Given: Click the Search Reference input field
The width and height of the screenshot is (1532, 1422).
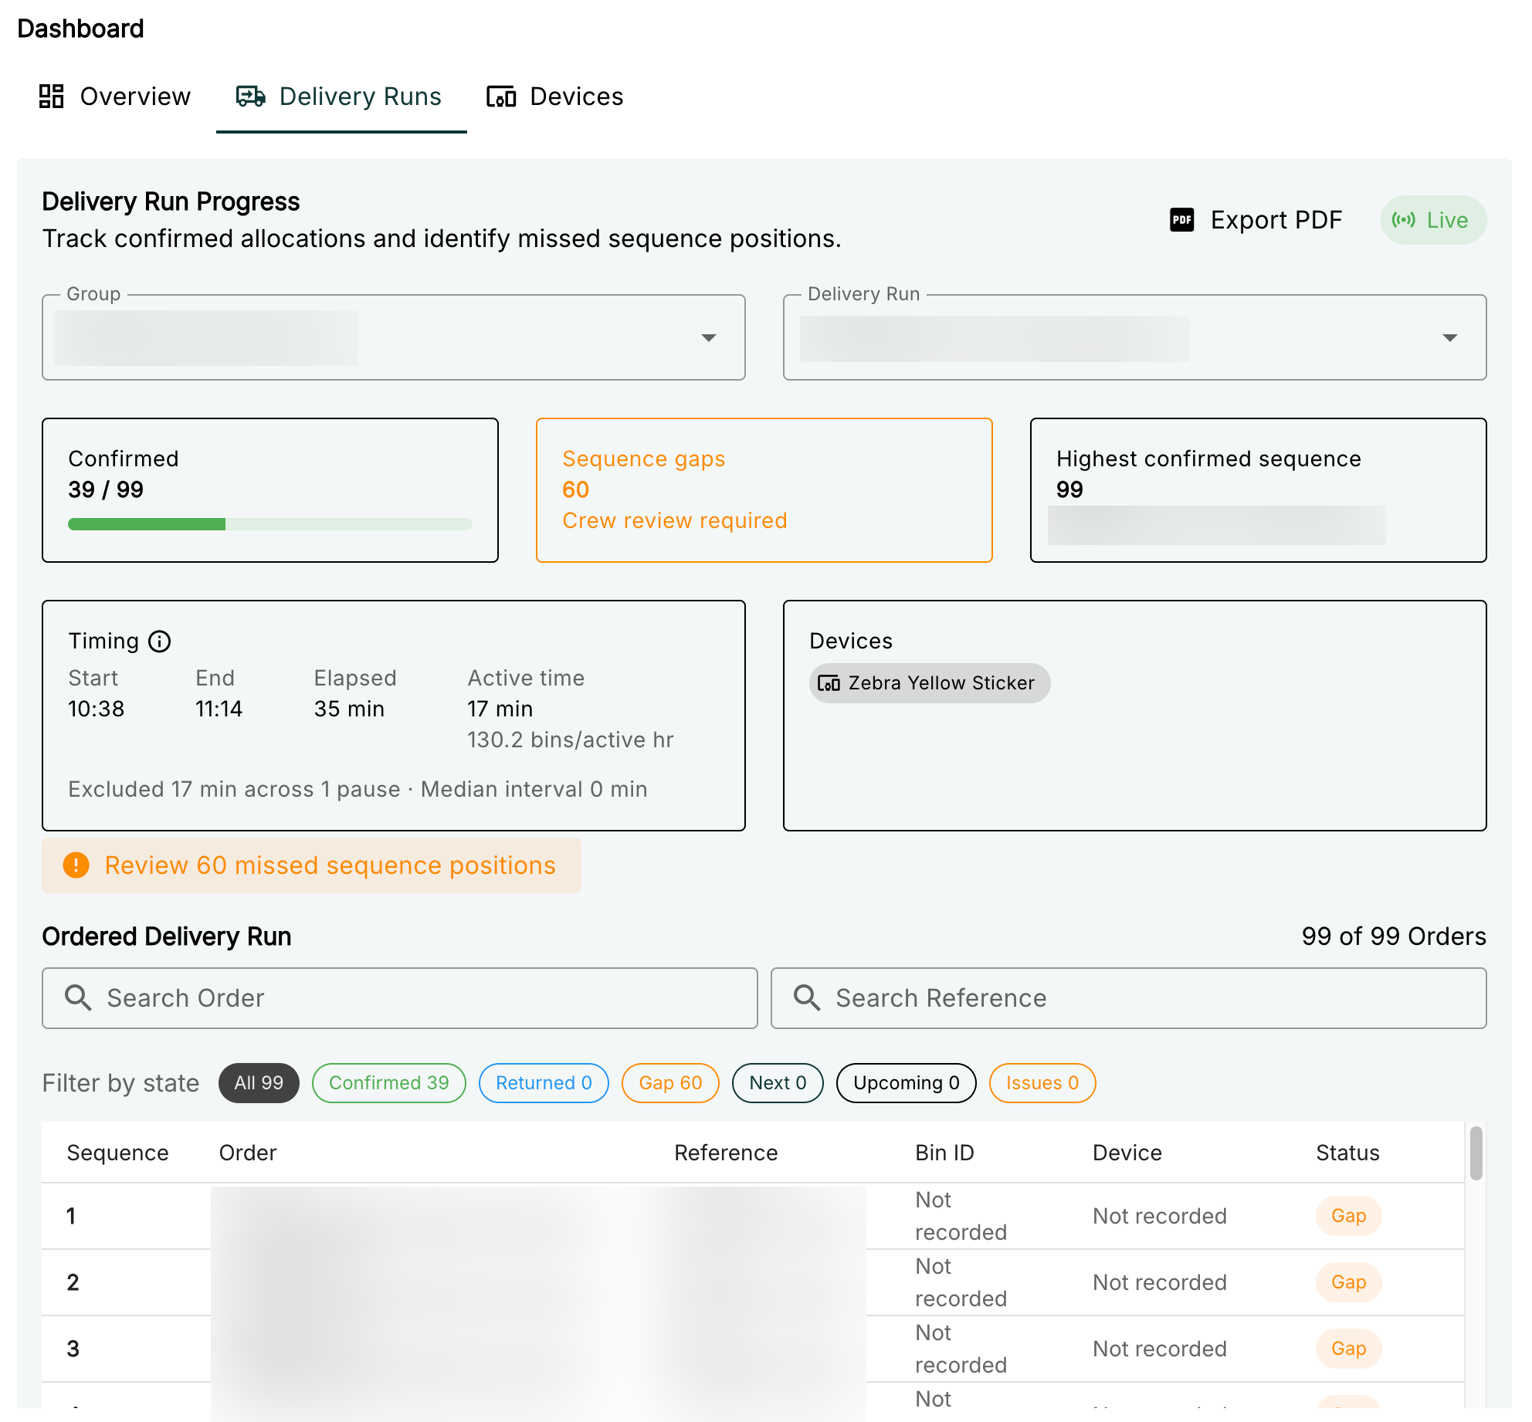Looking at the screenshot, I should [x=1129, y=998].
